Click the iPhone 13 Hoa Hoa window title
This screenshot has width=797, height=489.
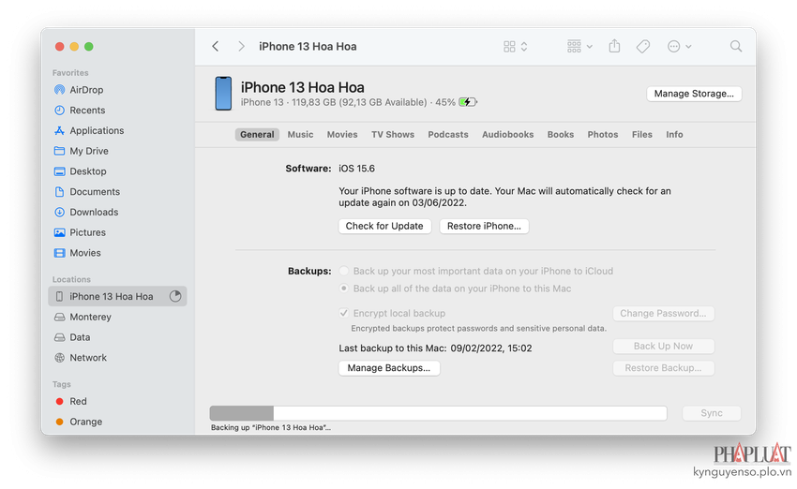click(x=308, y=46)
